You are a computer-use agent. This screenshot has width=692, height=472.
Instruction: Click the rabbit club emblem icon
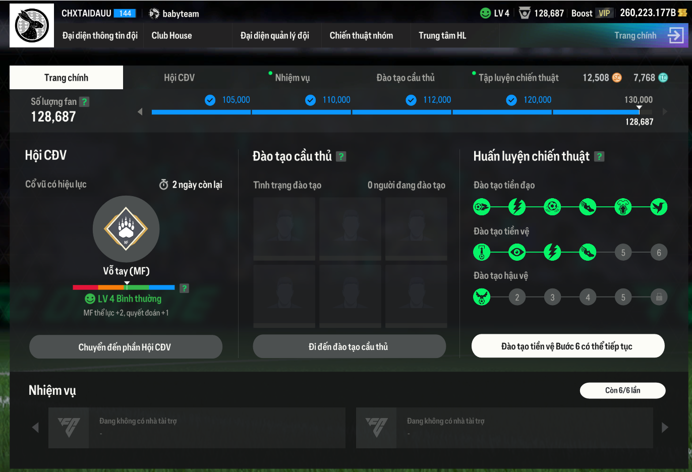tap(32, 25)
